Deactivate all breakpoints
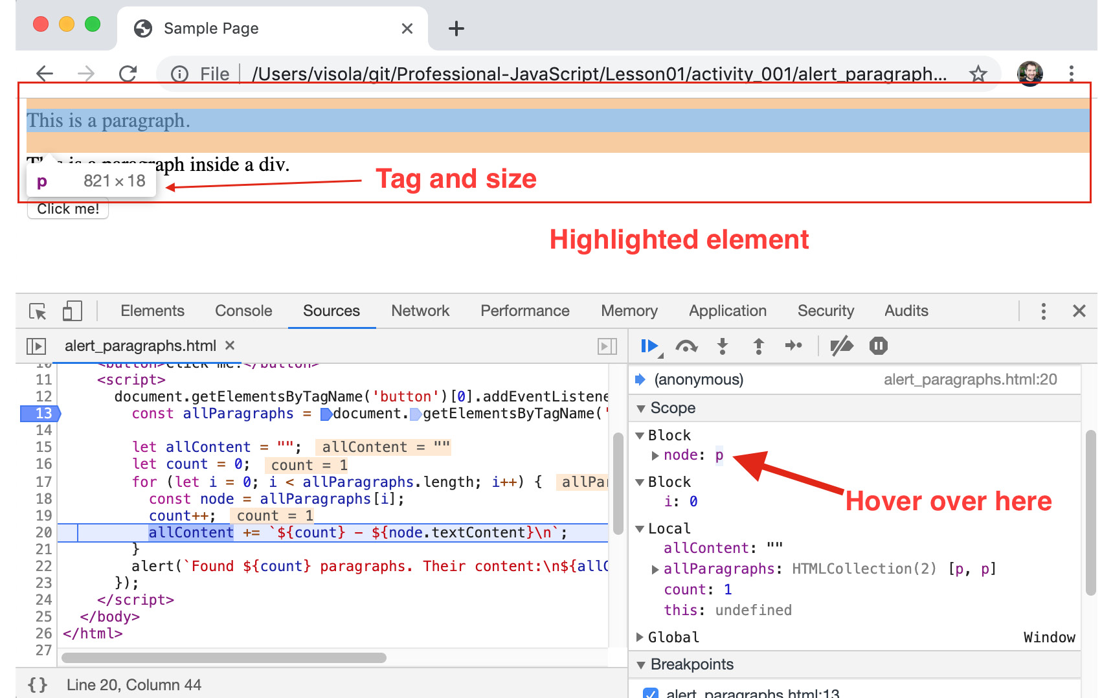 coord(842,346)
